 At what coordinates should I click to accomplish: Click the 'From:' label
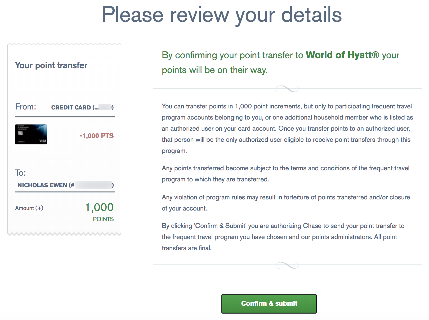point(26,107)
